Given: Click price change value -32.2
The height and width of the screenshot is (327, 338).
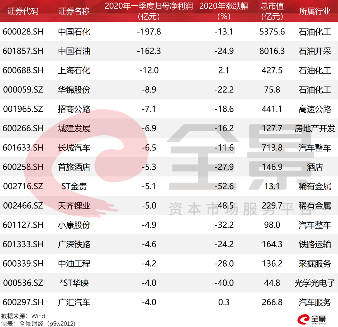Looking at the screenshot, I should point(224,225).
